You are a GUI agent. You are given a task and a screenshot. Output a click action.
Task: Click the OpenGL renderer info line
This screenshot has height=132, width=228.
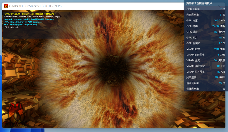coord(29,19)
